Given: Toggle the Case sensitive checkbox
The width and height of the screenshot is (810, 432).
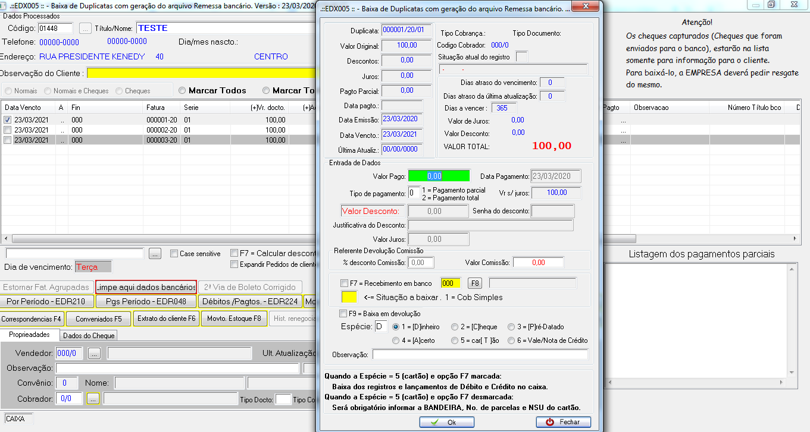Looking at the screenshot, I should (174, 254).
